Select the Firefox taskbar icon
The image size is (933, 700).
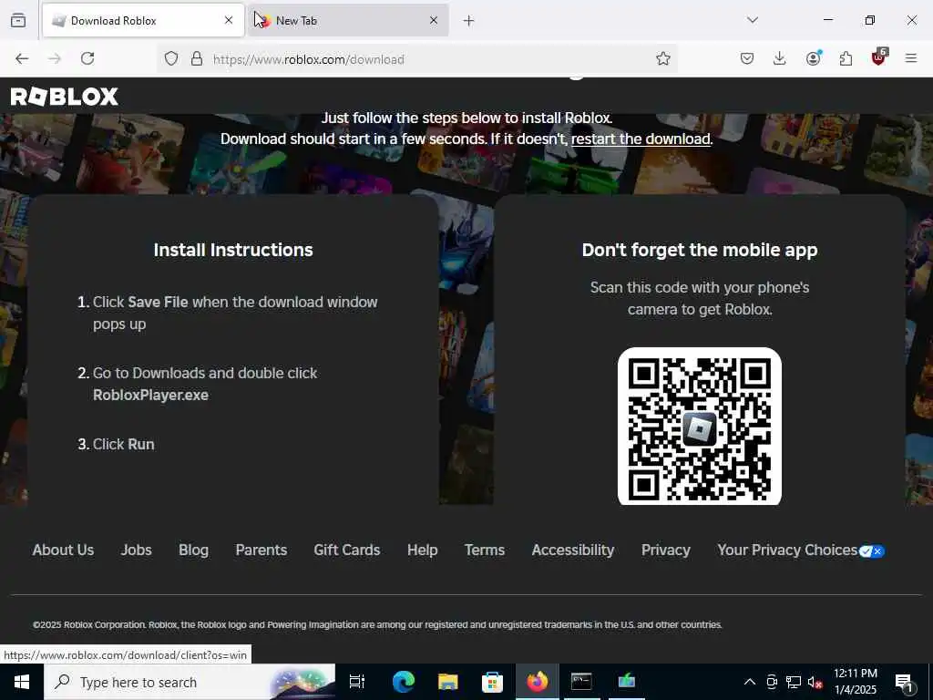(537, 682)
